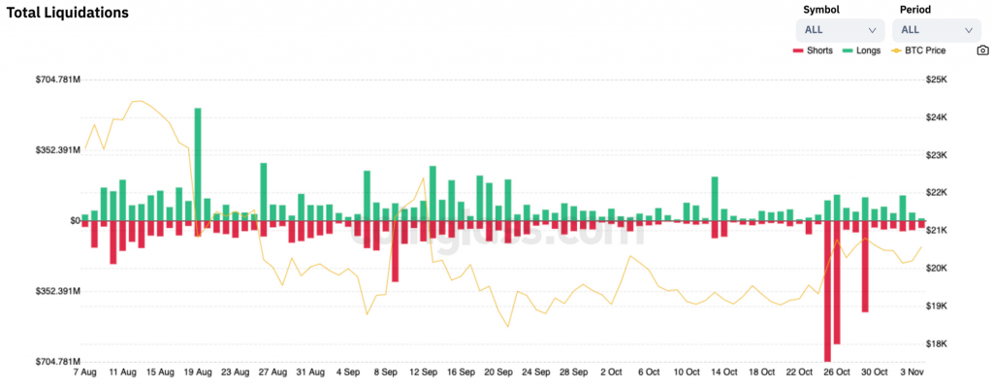Screen dimensions: 993x386
Task: Click the 19 Aug x-axis label
Action: 198,372
